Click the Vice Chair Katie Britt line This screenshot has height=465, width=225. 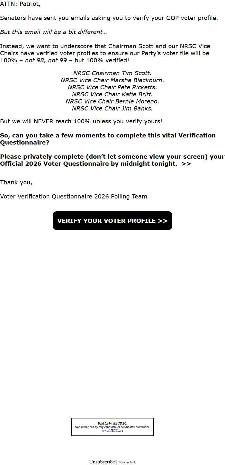point(112,94)
